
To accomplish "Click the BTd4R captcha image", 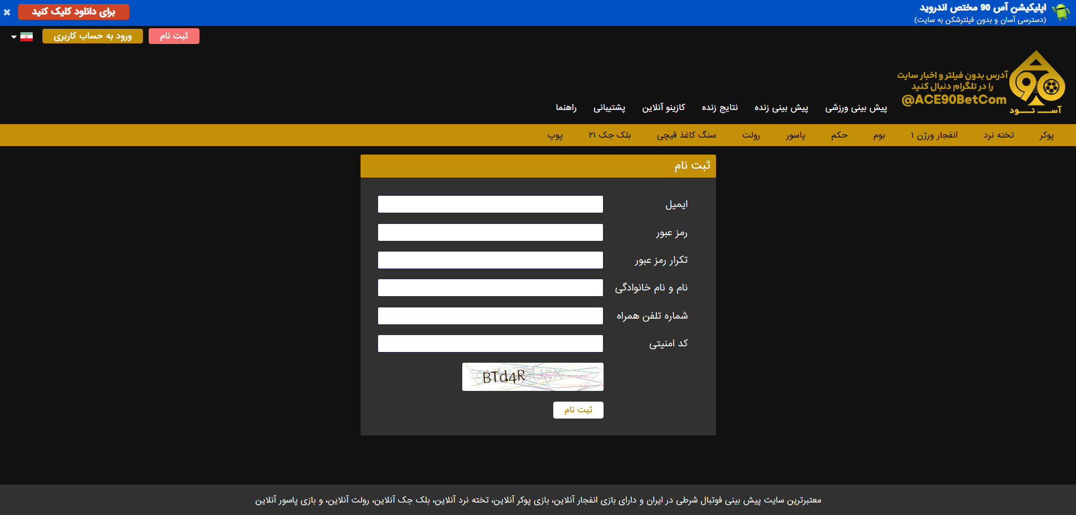I will pyautogui.click(x=532, y=377).
